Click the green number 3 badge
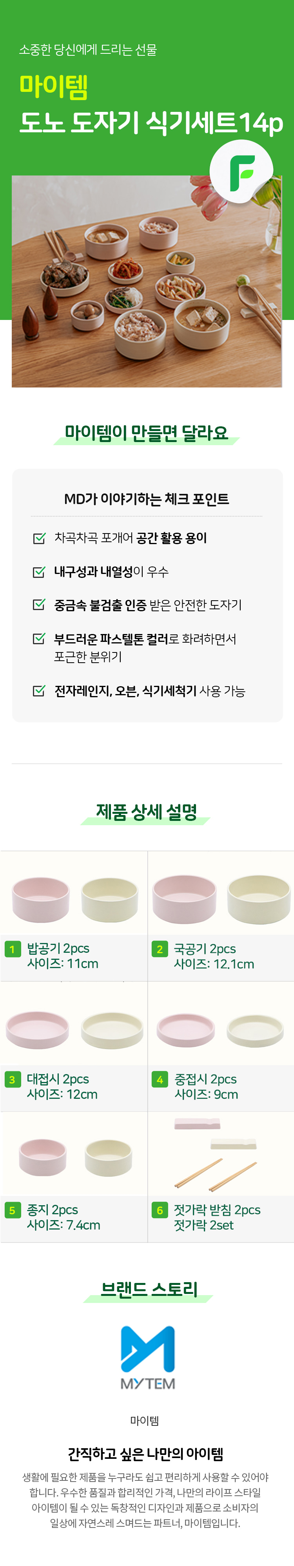 12,1079
